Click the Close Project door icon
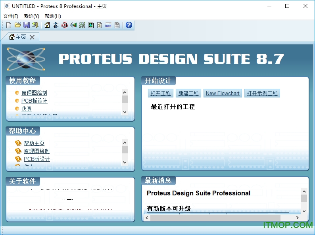The image size is (315, 235). coord(35,25)
